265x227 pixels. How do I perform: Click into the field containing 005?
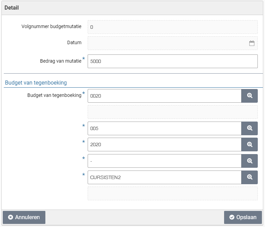[x=164, y=128]
